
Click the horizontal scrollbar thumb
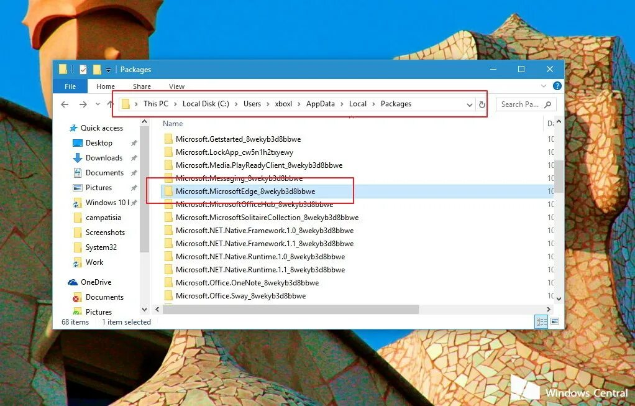click(291, 309)
